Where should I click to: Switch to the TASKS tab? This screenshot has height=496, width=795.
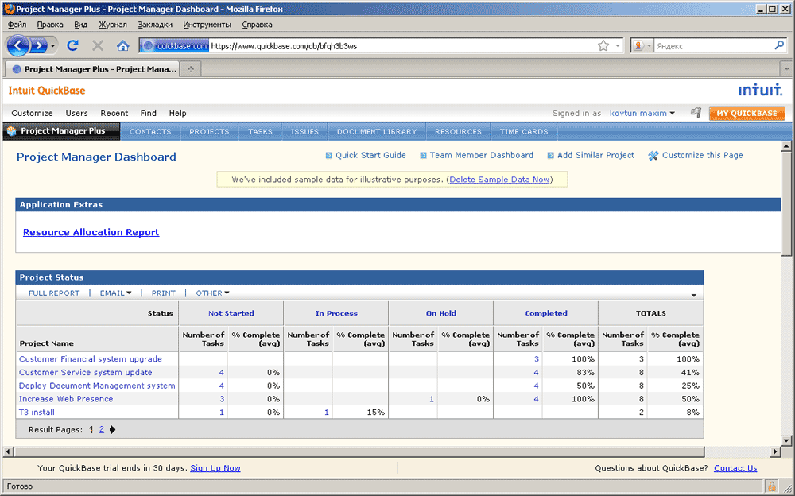260,131
